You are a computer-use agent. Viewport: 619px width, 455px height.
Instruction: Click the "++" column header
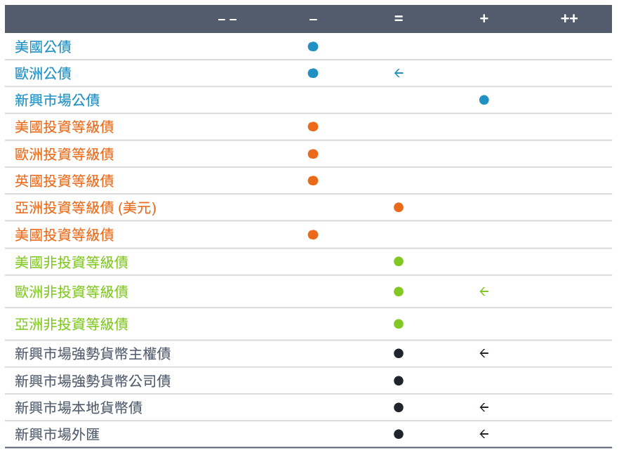pyautogui.click(x=569, y=18)
